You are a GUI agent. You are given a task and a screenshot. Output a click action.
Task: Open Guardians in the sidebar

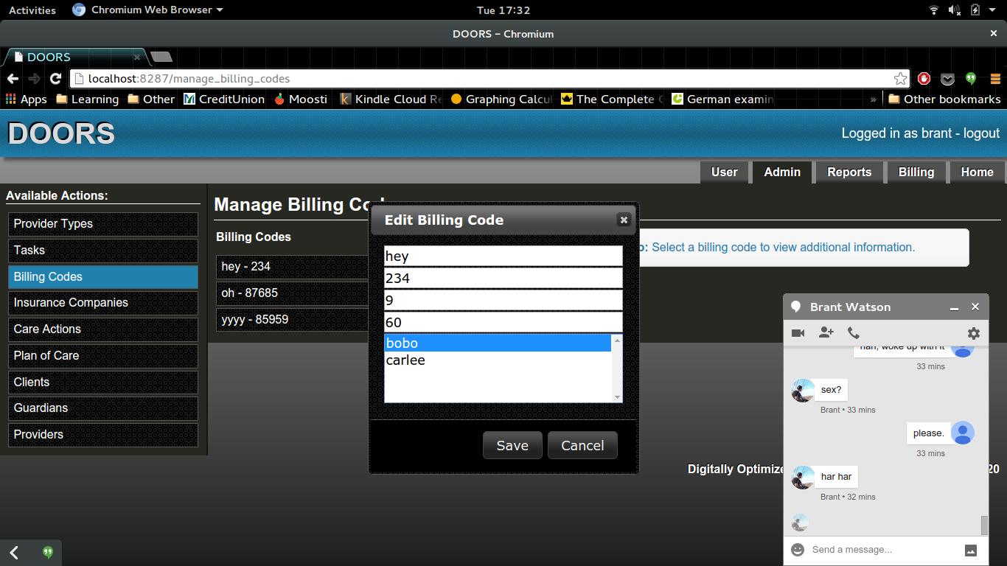tap(103, 408)
